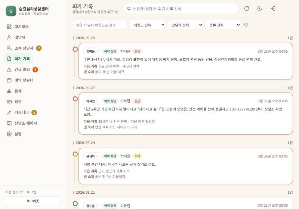
Task: Open the 내담자 menu item
Action: 16,37
